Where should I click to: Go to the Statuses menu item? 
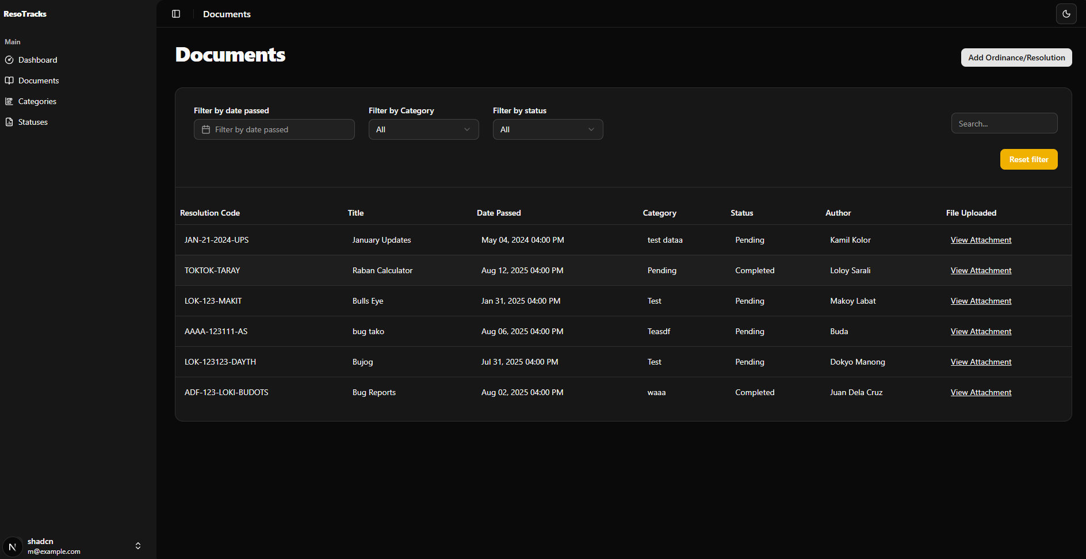click(33, 122)
